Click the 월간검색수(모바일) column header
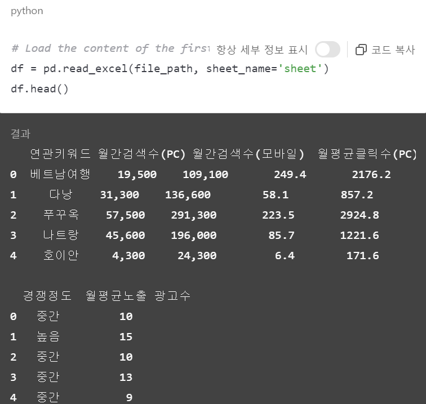426x404 pixels. 248,154
